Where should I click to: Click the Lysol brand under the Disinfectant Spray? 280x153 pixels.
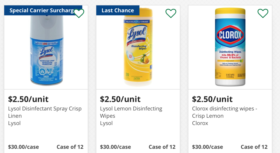[x=14, y=123]
